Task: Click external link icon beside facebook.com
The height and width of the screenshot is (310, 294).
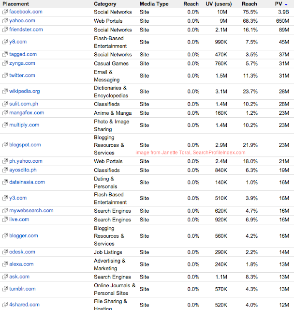Action: tap(5, 12)
